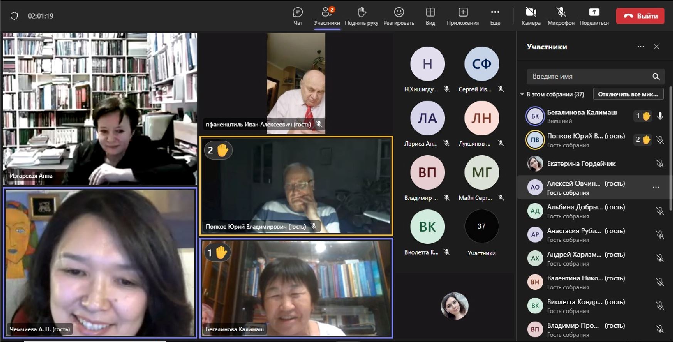Screen dimensions: 673x342
Task: Toggle the Камера camera on
Action: 531,12
